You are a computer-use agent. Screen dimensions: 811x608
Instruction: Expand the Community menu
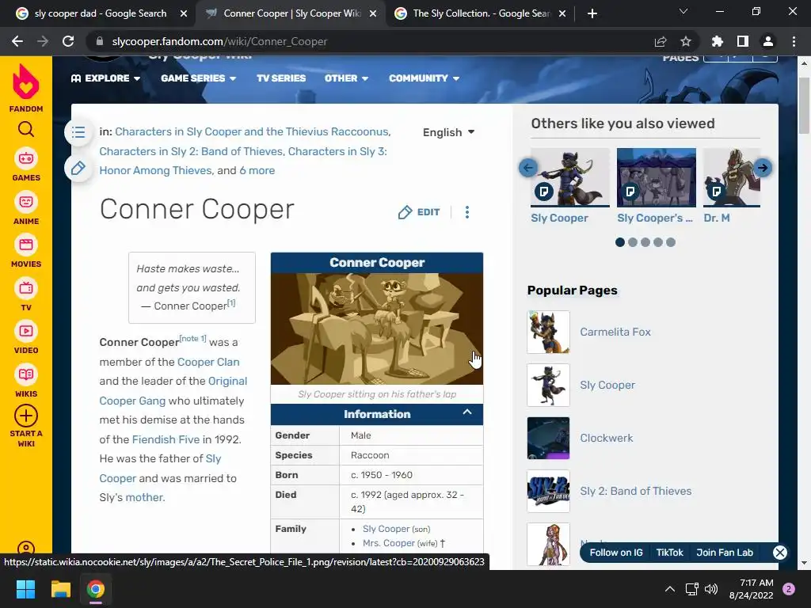pyautogui.click(x=425, y=78)
